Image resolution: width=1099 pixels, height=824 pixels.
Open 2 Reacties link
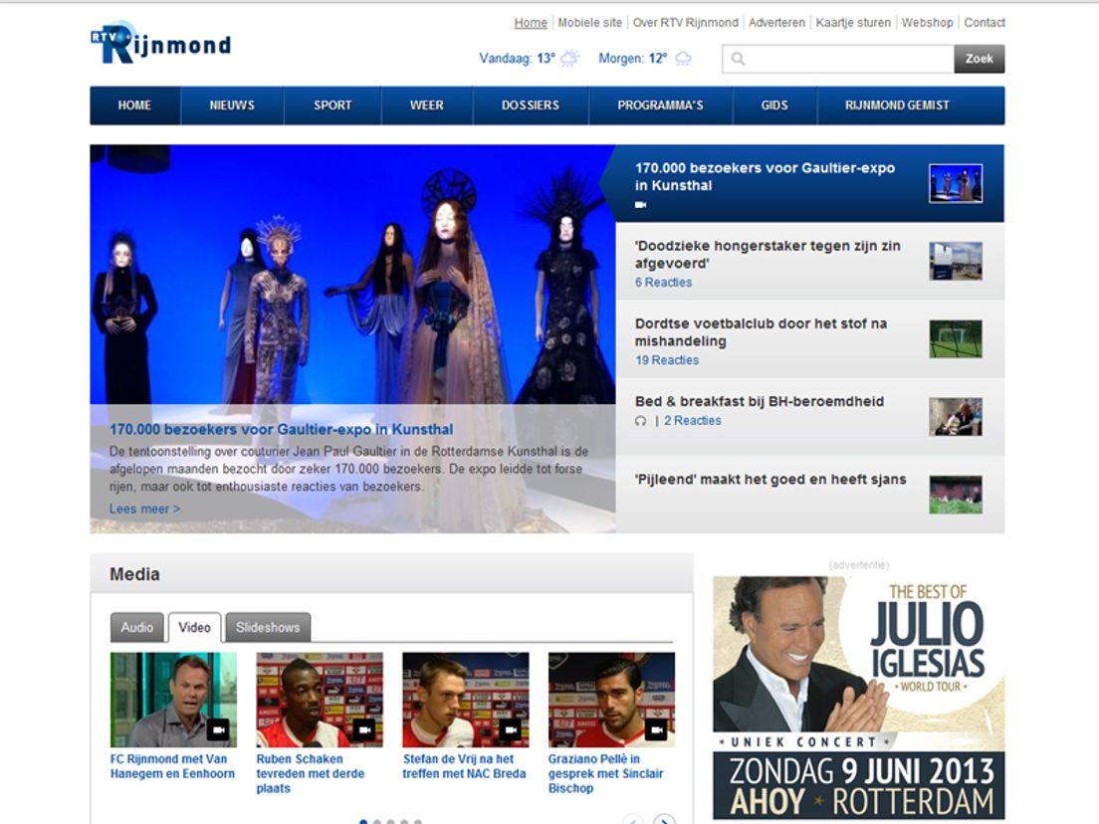693,420
